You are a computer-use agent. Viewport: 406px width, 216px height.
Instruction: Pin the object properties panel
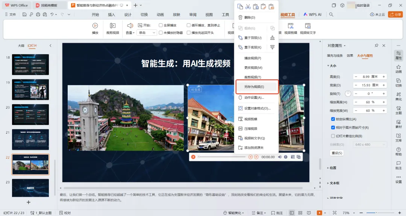(376, 46)
